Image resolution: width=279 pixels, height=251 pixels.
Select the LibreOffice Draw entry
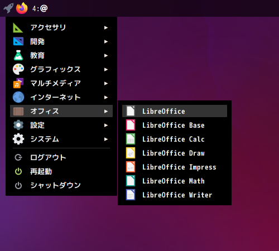point(175,153)
